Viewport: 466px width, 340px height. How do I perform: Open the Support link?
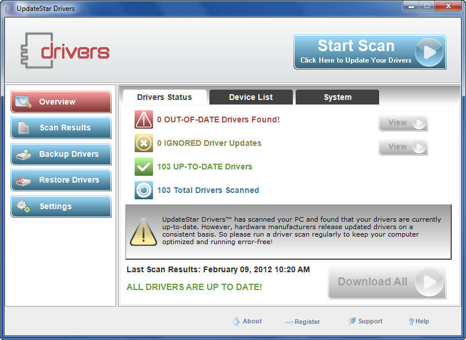pyautogui.click(x=370, y=321)
